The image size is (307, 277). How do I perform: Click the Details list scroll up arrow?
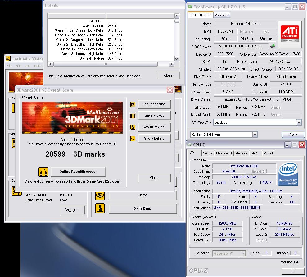pyautogui.click(x=177, y=16)
